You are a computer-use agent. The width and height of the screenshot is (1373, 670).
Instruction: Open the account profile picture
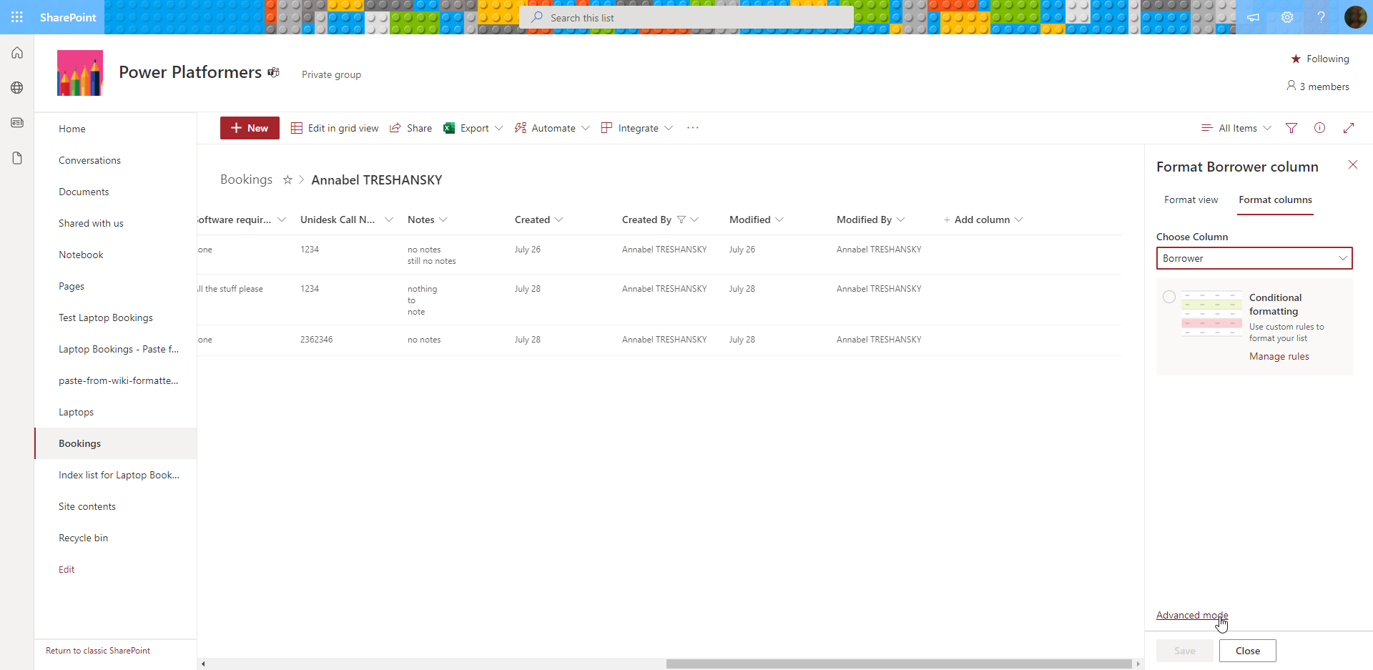click(1355, 17)
